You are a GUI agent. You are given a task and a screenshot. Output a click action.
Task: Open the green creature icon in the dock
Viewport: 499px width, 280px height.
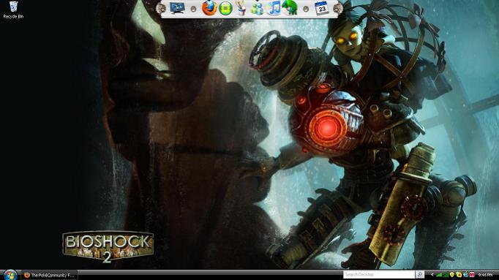click(x=290, y=8)
